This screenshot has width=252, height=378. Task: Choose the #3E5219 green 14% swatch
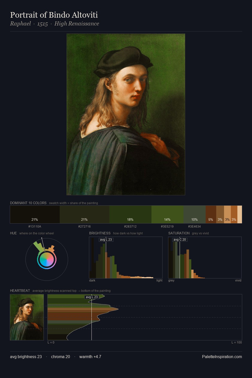(167, 214)
